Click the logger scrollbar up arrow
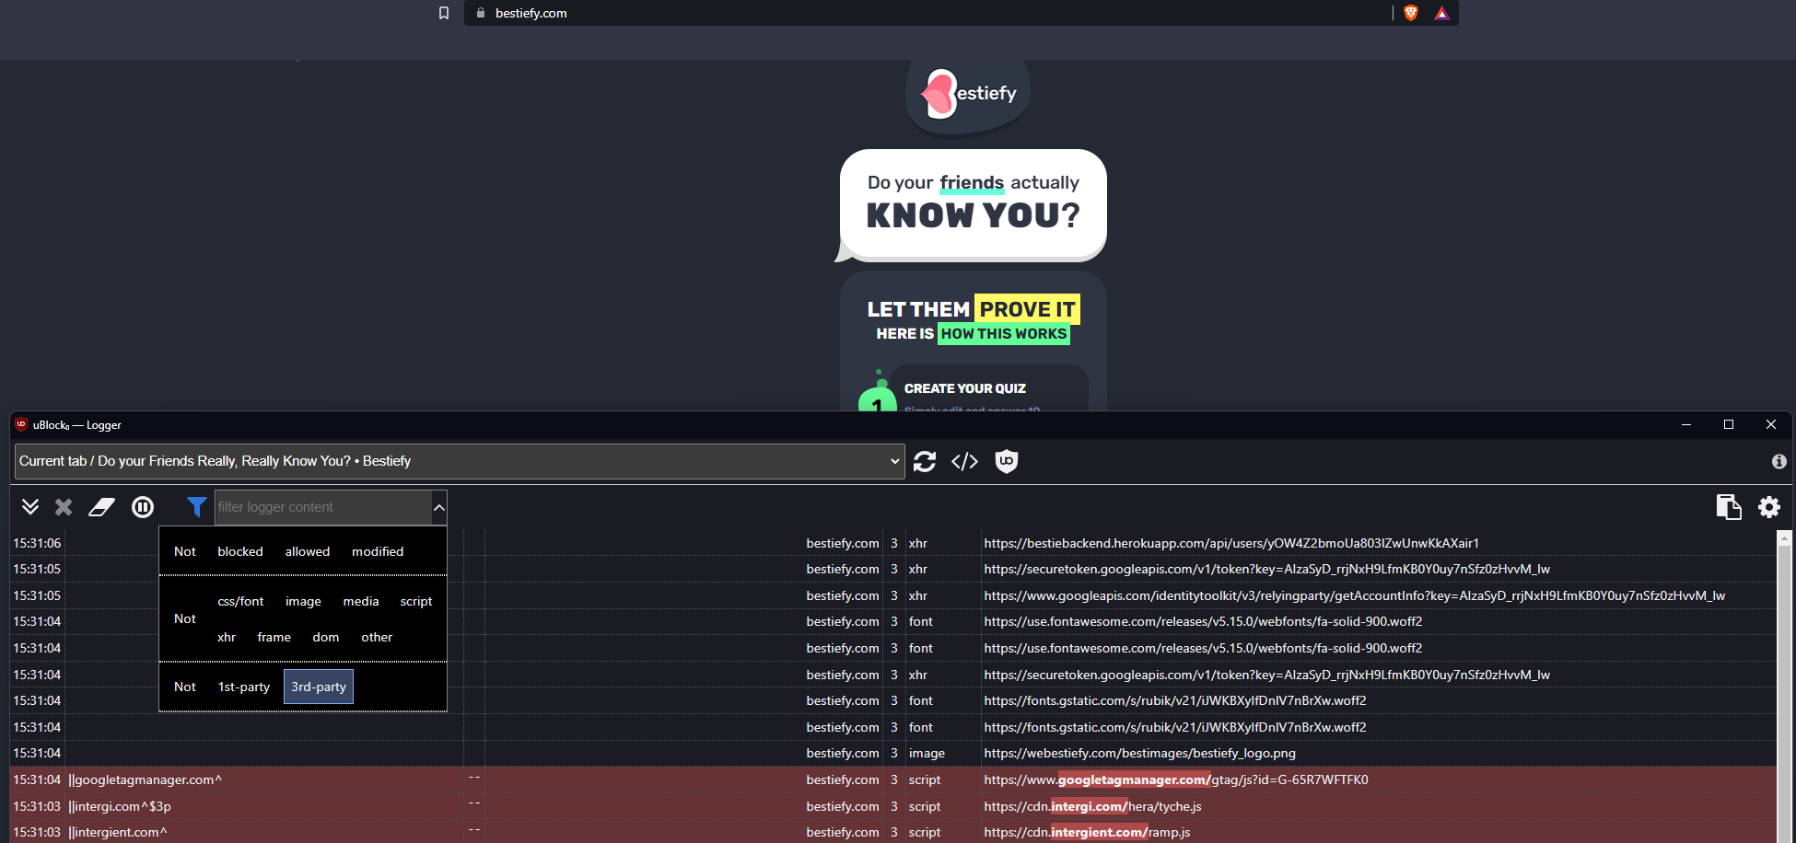Screen dimensions: 1796x843 [x=1785, y=537]
